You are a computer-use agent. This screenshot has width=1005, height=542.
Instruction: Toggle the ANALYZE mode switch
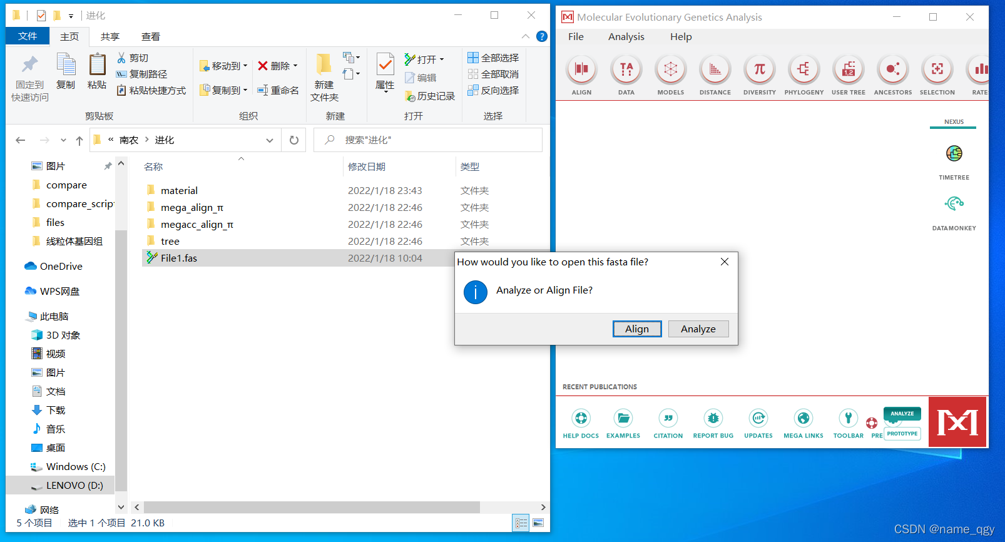902,414
